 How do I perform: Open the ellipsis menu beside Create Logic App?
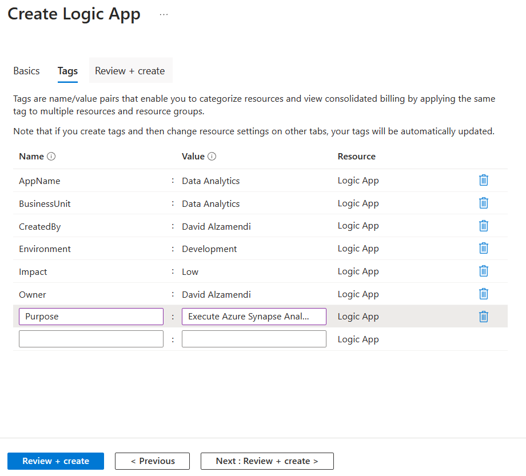click(164, 14)
